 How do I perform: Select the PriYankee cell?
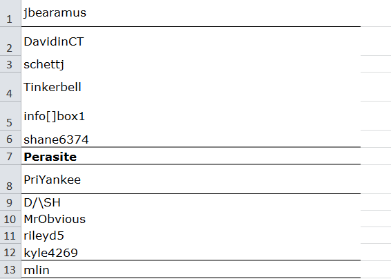coord(191,179)
